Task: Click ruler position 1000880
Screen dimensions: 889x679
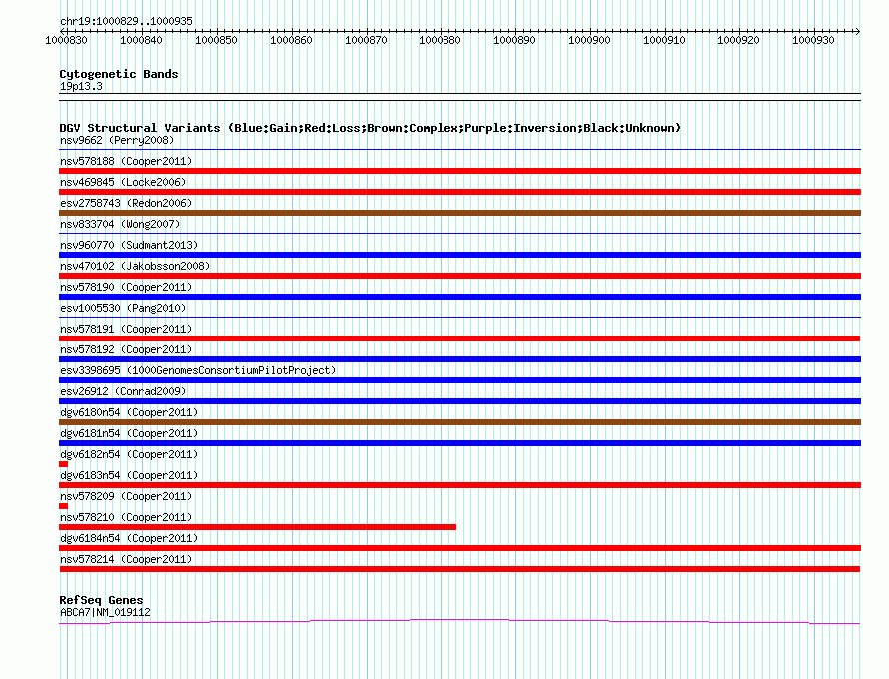Action: [440, 40]
